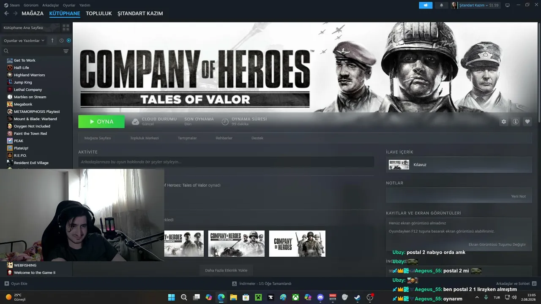Viewport: 541px width, 304px height.
Task: Open the Company of Heroes tank artwork thumbnail
Action: point(236,244)
